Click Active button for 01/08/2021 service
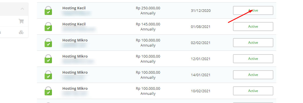Viewport: 303px width, 103px height. point(253,27)
